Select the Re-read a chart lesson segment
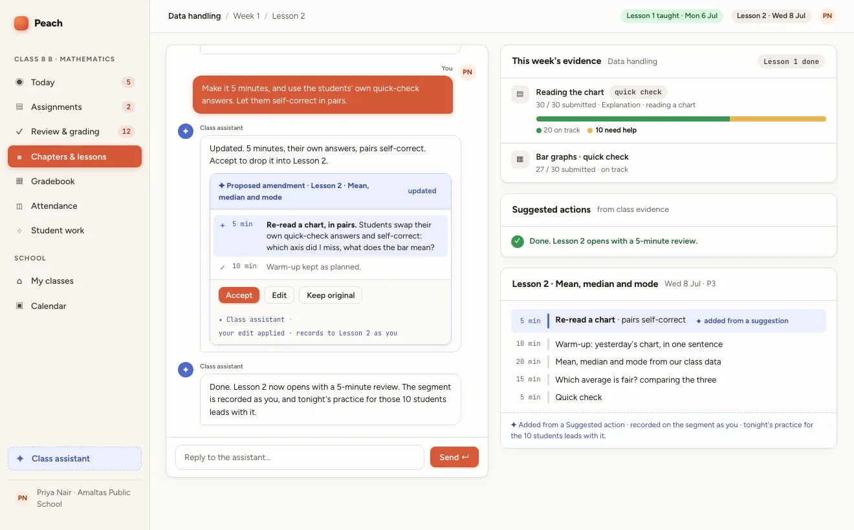The height and width of the screenshot is (530, 854). pos(668,321)
